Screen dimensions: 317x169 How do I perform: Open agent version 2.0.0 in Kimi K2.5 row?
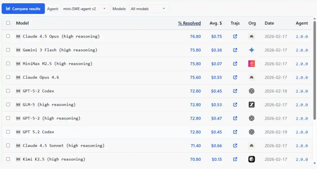302,159
